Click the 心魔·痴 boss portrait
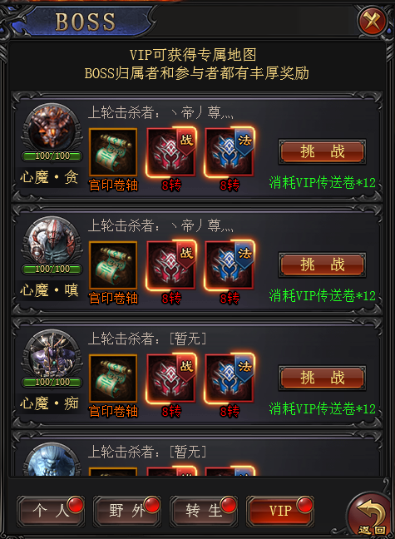Screen dimensions: 395x539 (52, 354)
